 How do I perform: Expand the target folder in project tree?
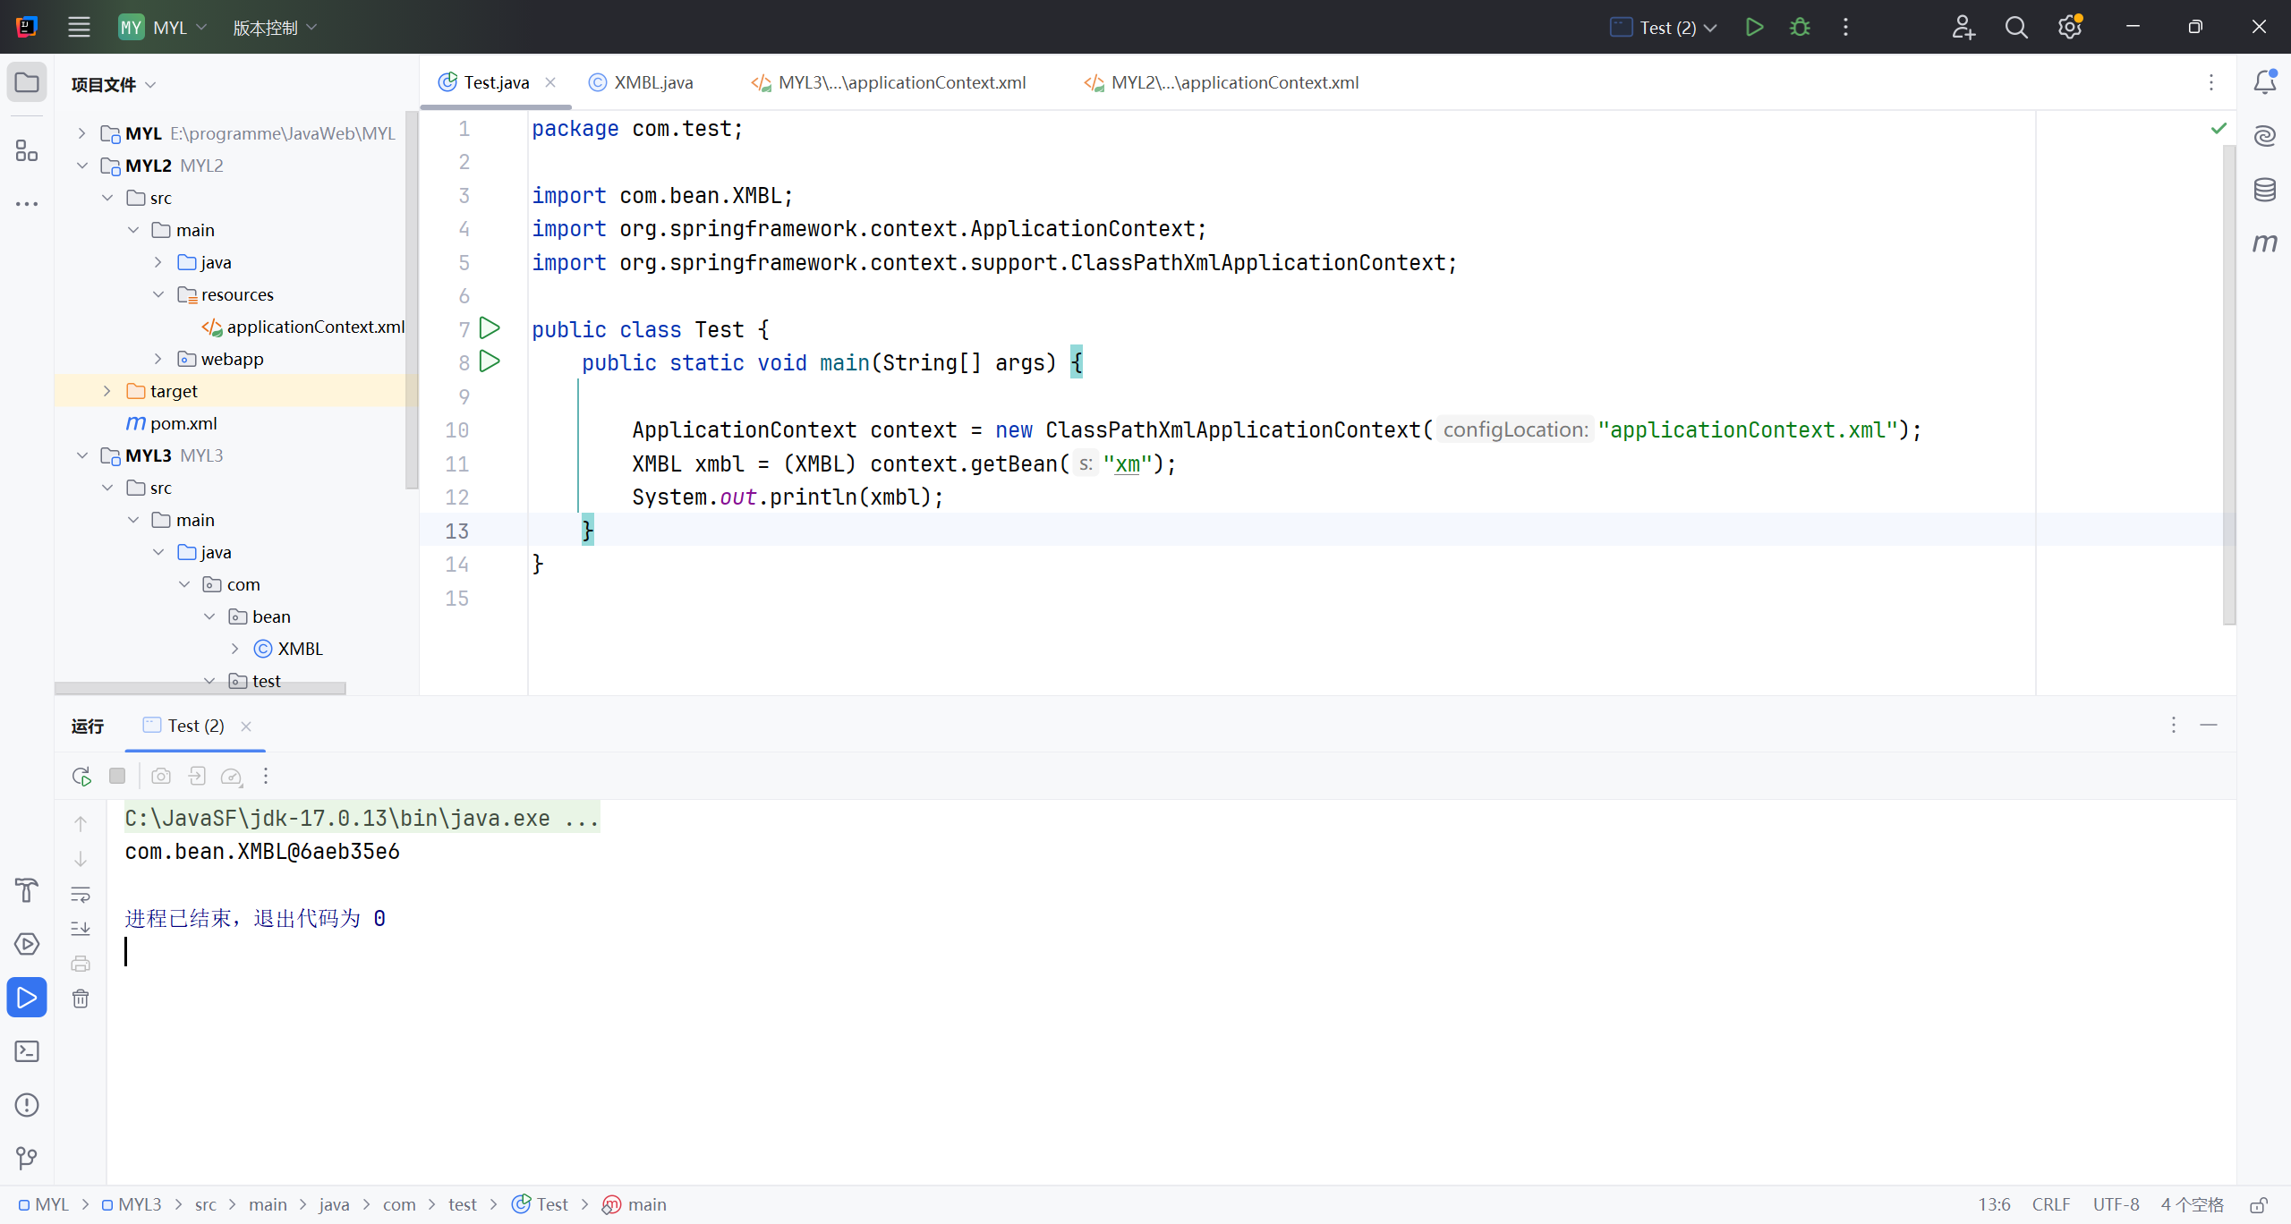[x=107, y=391]
